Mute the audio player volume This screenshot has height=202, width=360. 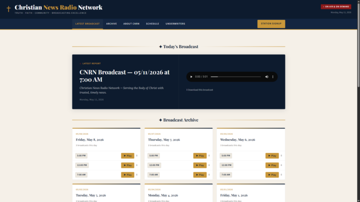[x=267, y=77]
